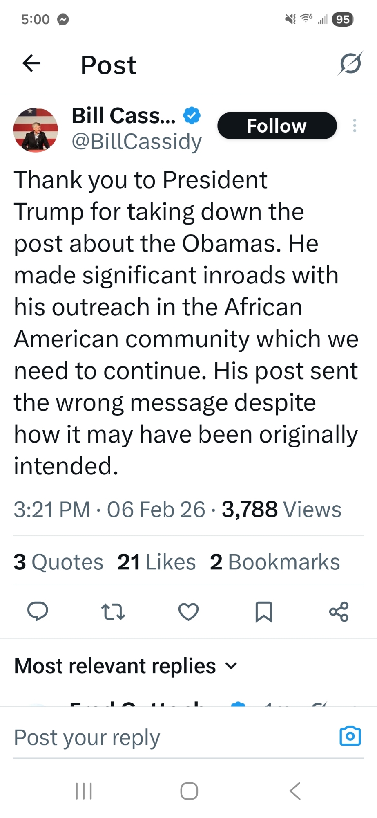This screenshot has width=377, height=818.
Task: Open 3,788 Views analytics
Action: pyautogui.click(x=281, y=510)
